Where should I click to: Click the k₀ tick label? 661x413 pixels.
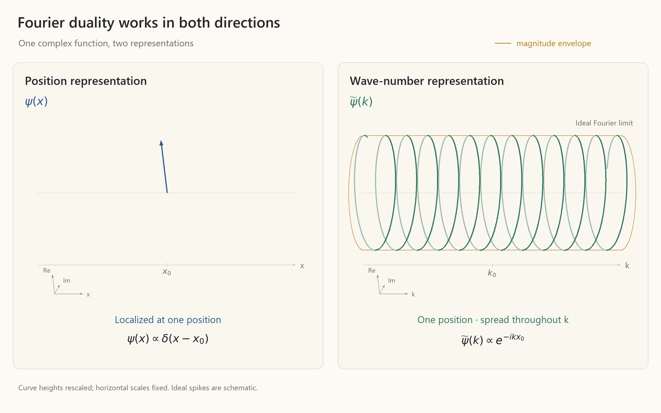(492, 273)
